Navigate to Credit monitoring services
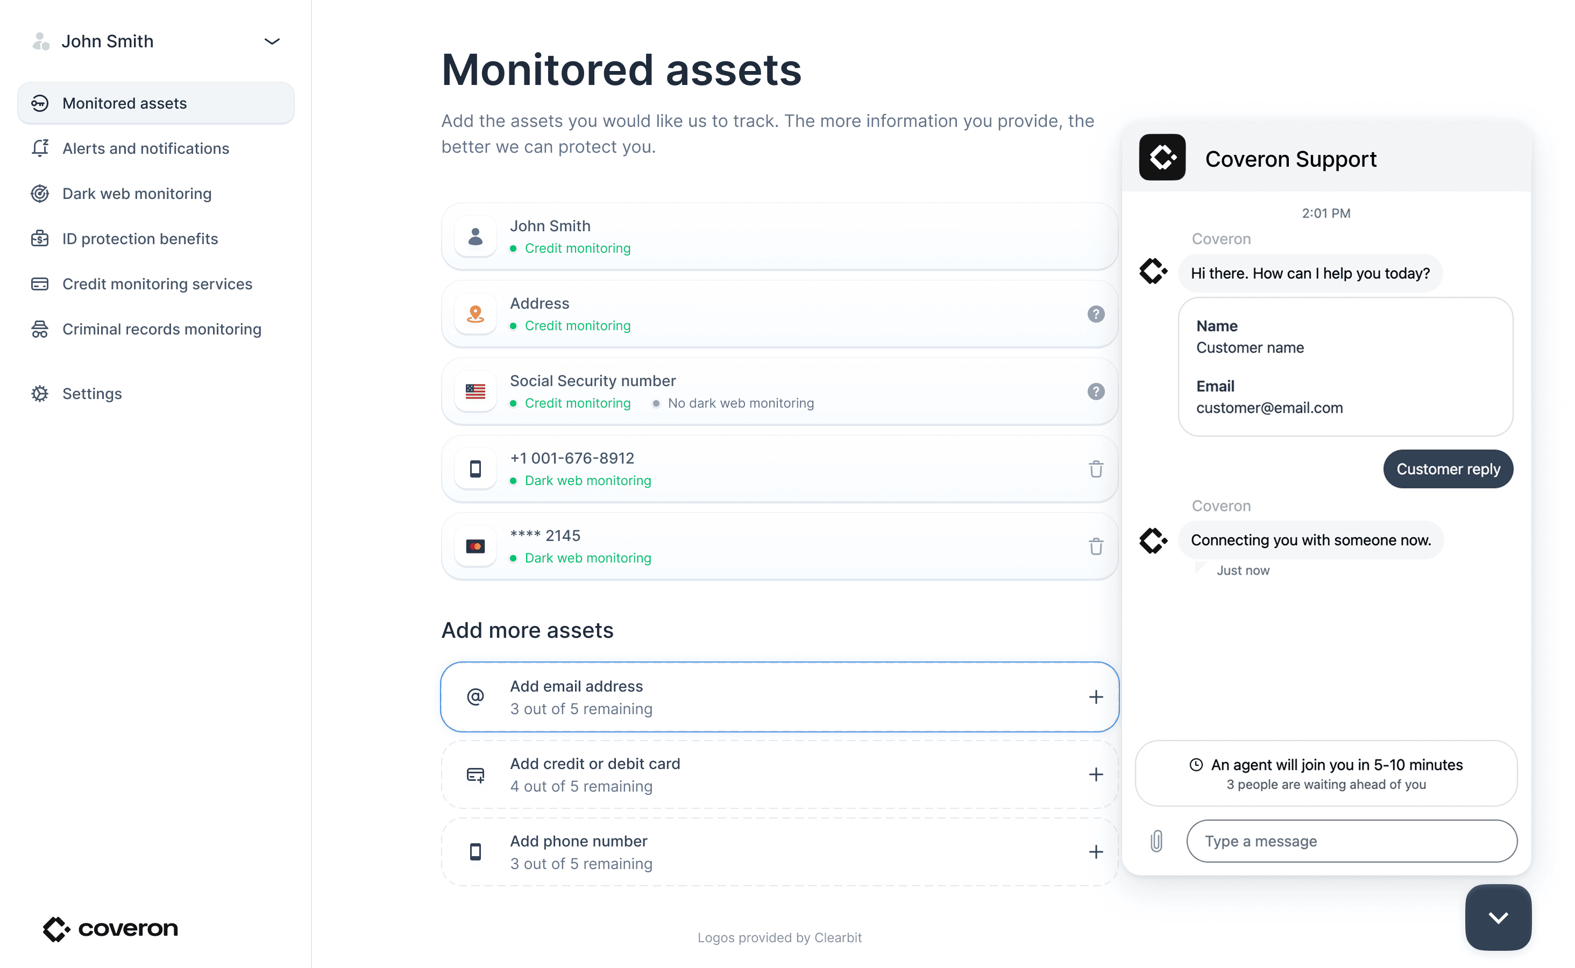Screen dimensions: 1575x968 point(157,283)
